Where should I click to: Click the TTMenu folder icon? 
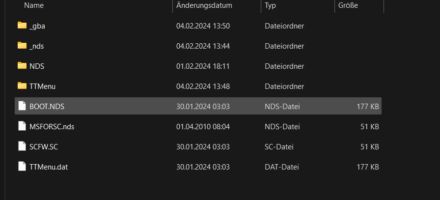[22, 86]
